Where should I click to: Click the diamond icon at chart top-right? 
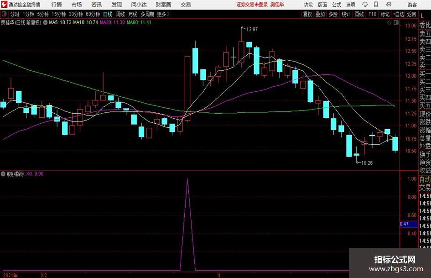coord(389,23)
